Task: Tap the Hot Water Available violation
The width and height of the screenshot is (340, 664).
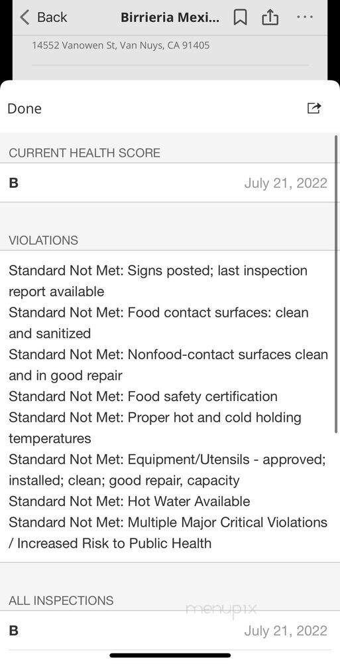Action: point(129,501)
